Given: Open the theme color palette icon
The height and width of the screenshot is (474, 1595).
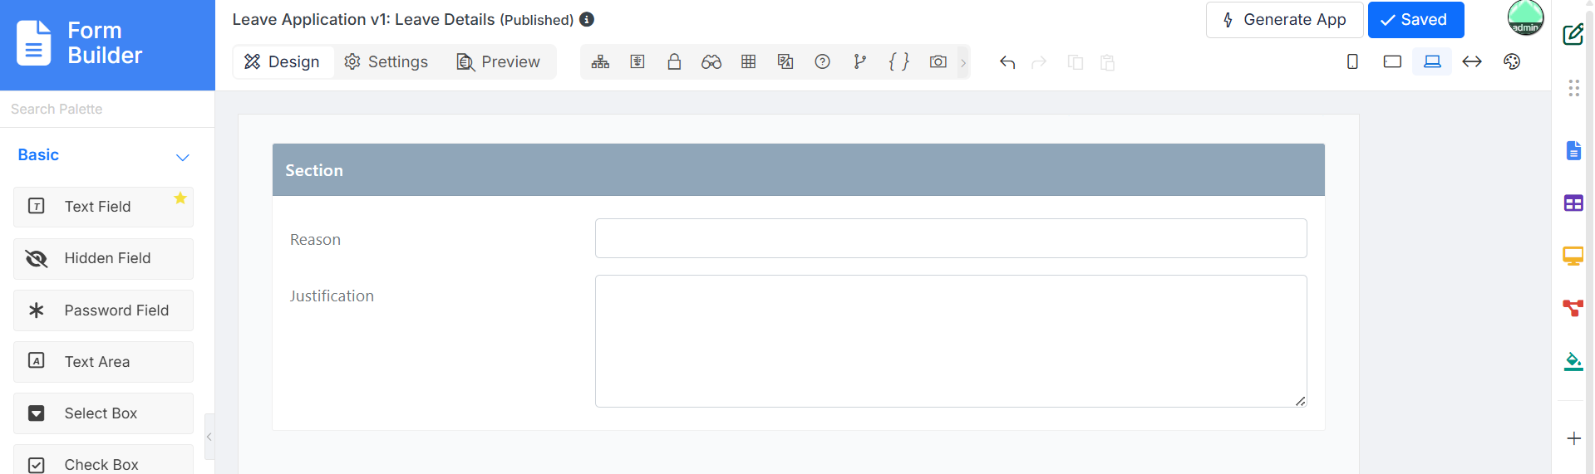Looking at the screenshot, I should point(1512,62).
